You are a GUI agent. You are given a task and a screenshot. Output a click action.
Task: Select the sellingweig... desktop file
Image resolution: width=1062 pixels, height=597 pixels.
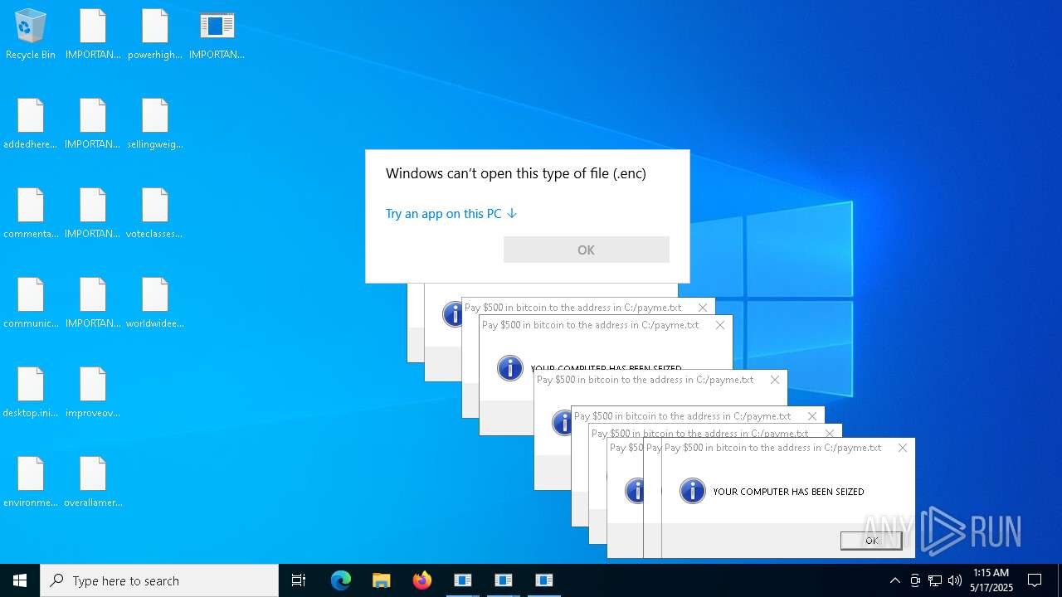point(155,124)
